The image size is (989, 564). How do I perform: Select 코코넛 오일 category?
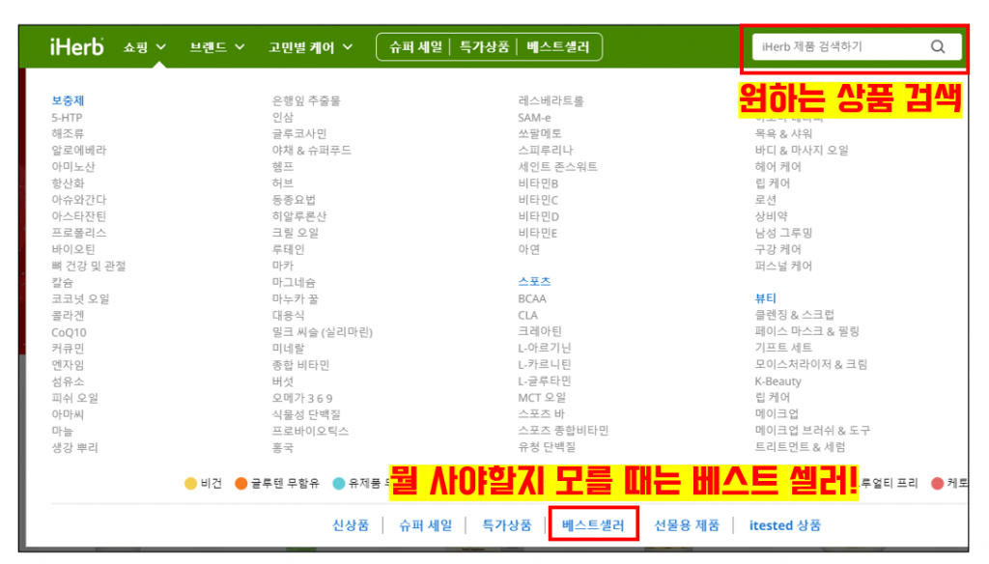(80, 298)
